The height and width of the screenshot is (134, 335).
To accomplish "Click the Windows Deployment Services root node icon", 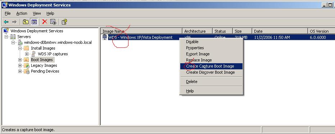I will pyautogui.click(x=6, y=31).
